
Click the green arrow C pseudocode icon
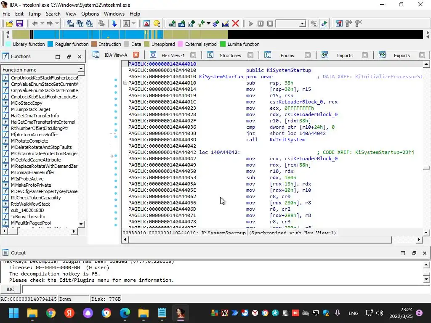tap(324, 24)
